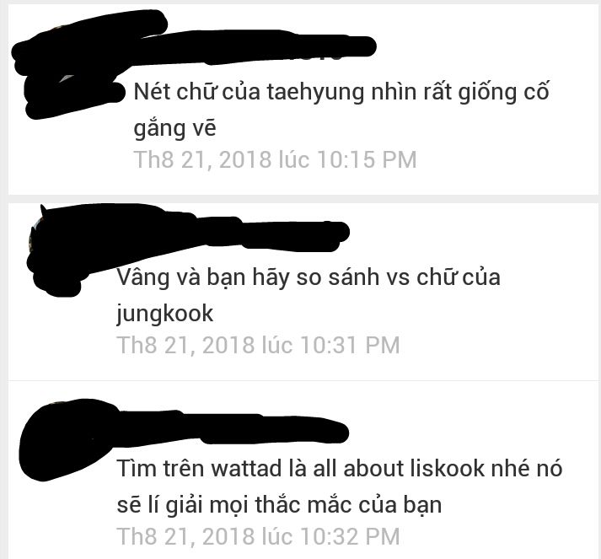Click the 10:31 PM timestamp
601x559 pixels.
[x=258, y=345]
